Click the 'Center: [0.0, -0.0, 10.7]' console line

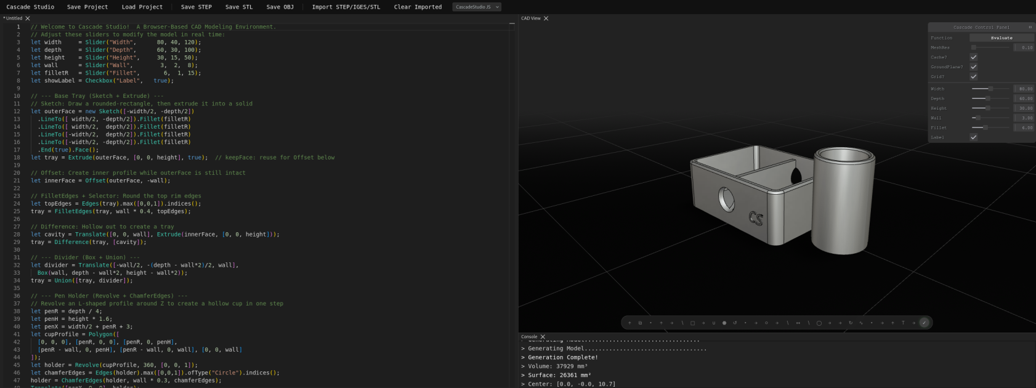point(568,384)
